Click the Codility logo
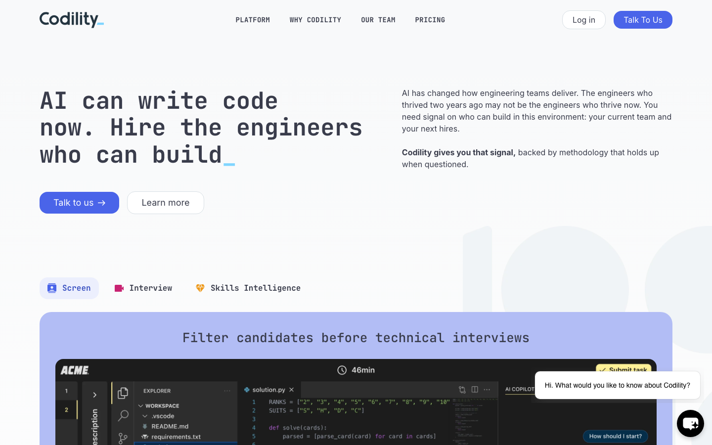Screen dimensions: 712x445 [72, 20]
